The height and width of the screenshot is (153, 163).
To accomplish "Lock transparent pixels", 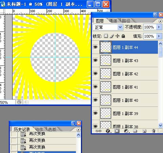I will 106,36.
